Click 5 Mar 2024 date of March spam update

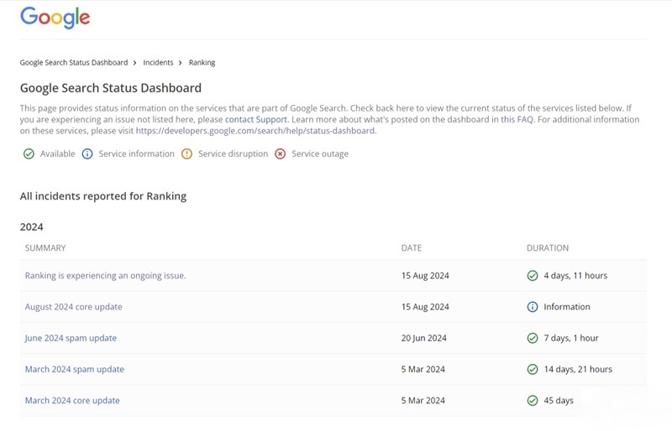point(423,369)
